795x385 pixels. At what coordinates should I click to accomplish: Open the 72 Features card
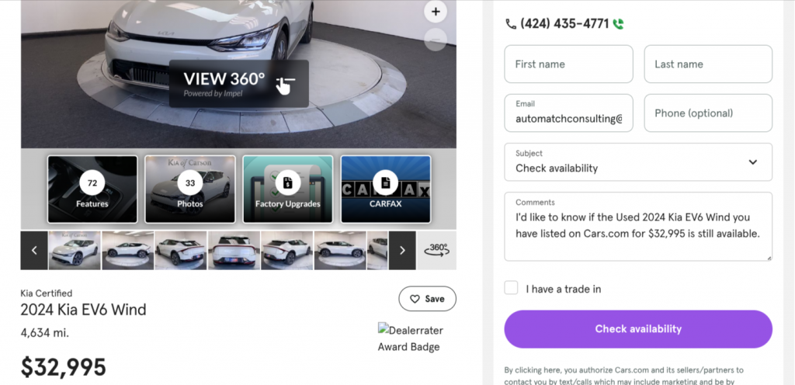[x=92, y=189]
